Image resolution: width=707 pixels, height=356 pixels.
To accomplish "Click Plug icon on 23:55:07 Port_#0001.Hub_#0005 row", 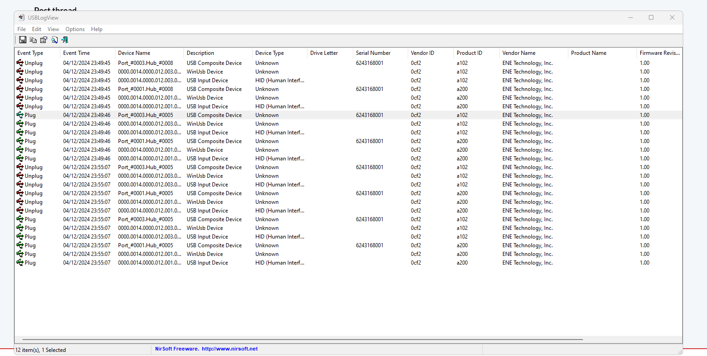I will (20, 245).
